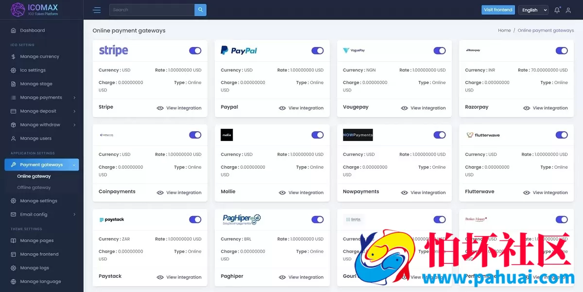
Task: Click the Ico settings gear icon
Action: (13, 70)
